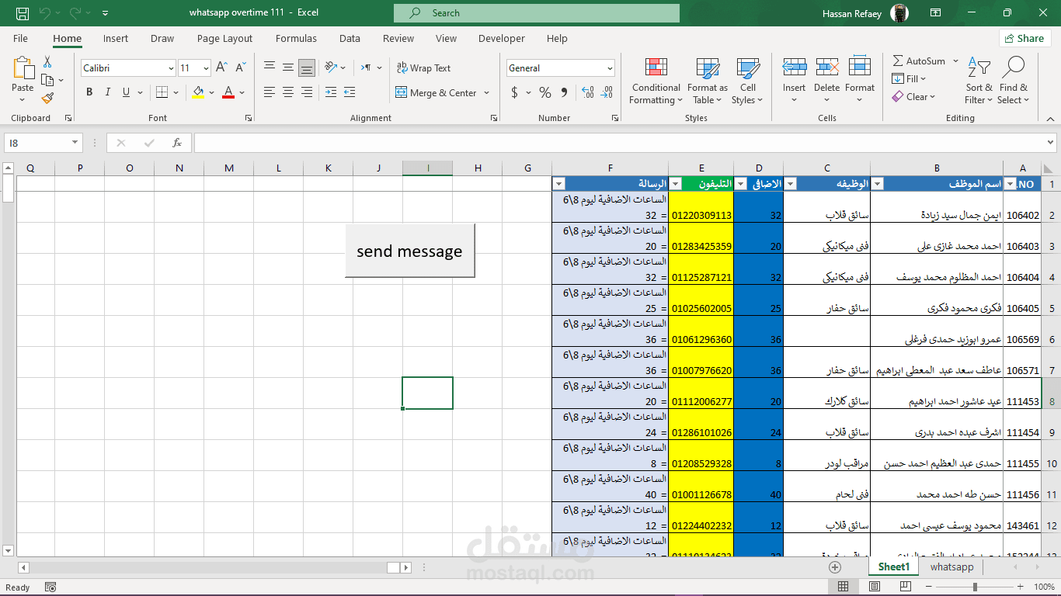Open the File menu
This screenshot has height=596, width=1061.
click(21, 38)
